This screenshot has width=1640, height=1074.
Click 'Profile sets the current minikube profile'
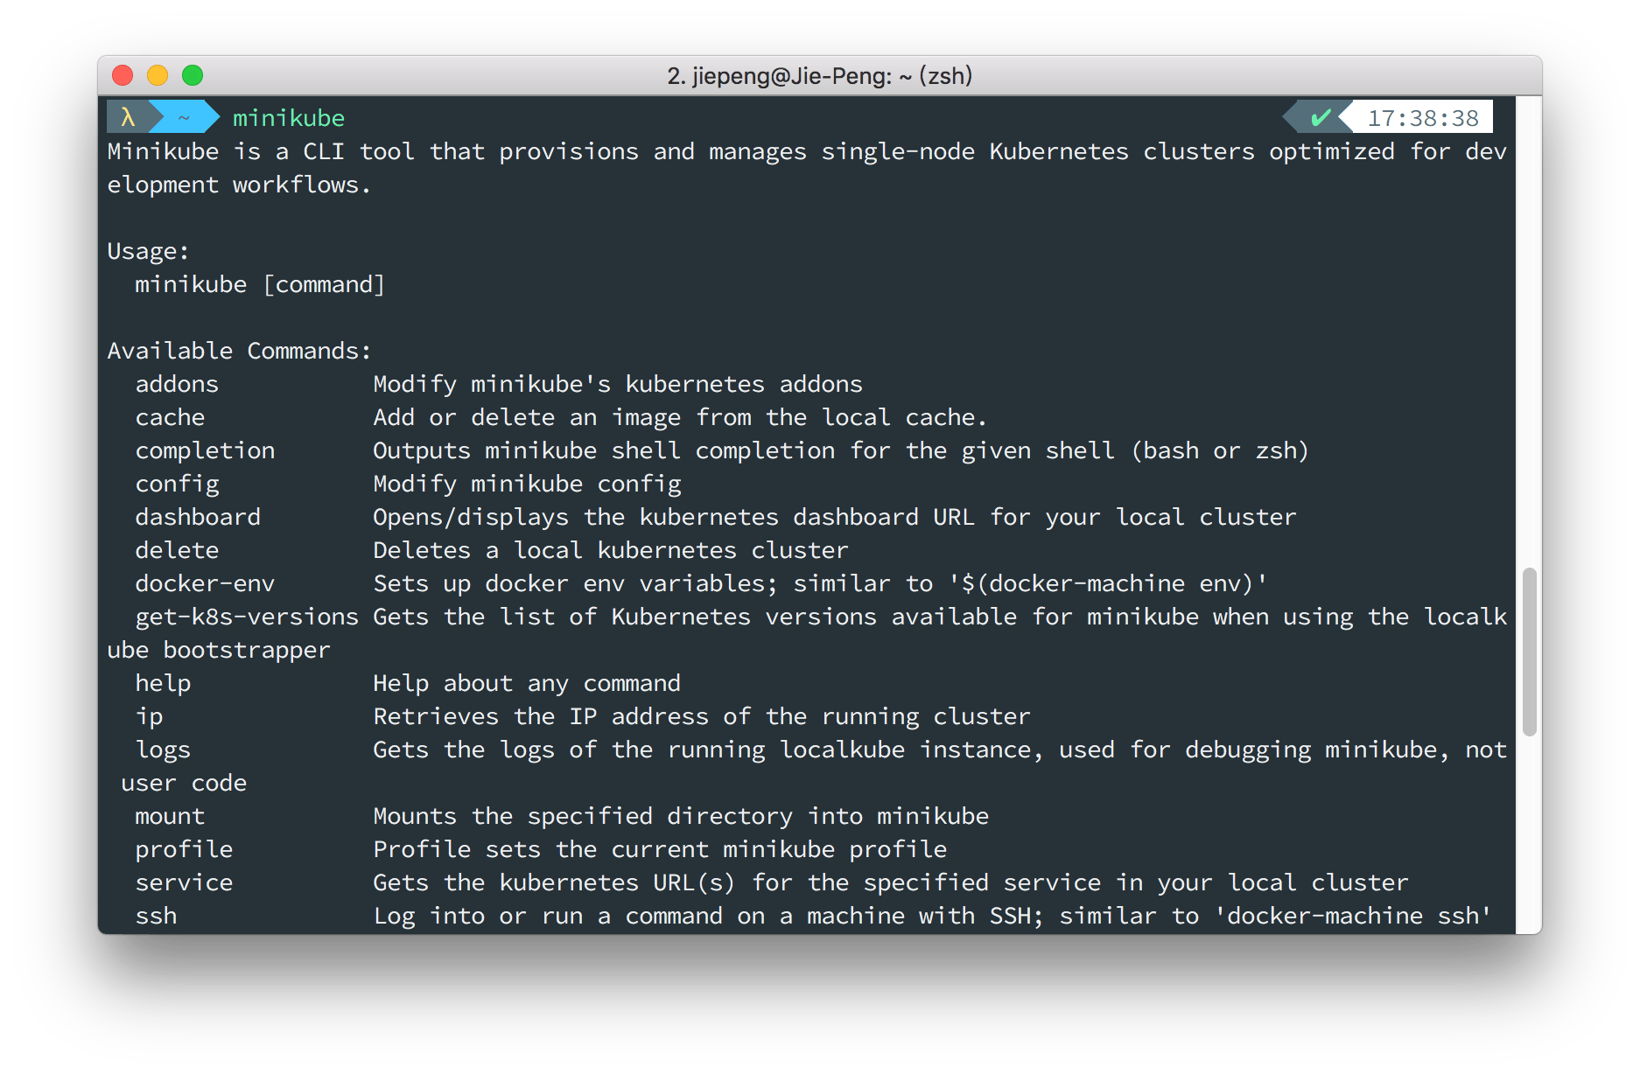point(660,850)
